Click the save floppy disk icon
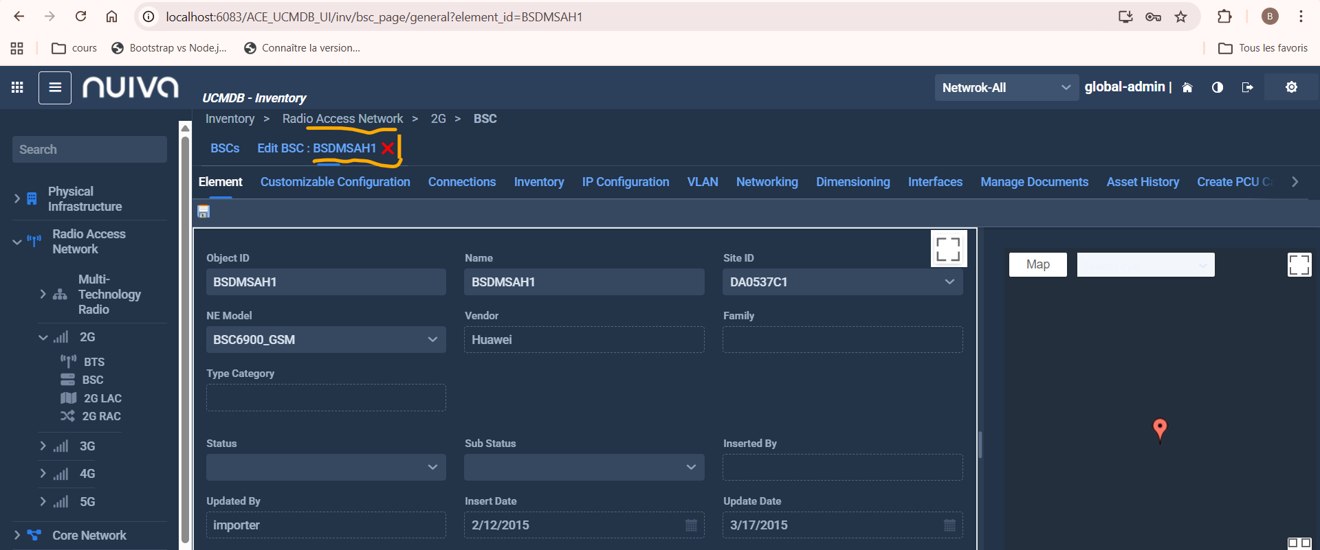The height and width of the screenshot is (550, 1320). [x=203, y=211]
